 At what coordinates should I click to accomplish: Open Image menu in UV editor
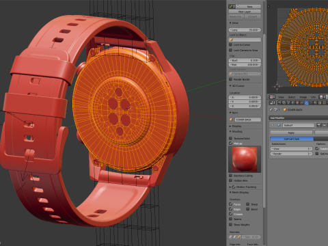(x=303, y=97)
